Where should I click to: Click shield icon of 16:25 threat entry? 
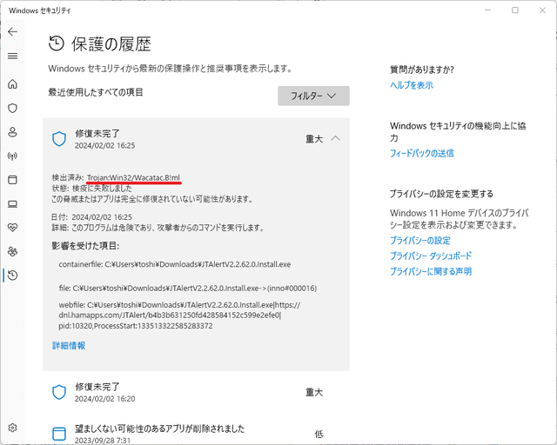click(x=59, y=139)
